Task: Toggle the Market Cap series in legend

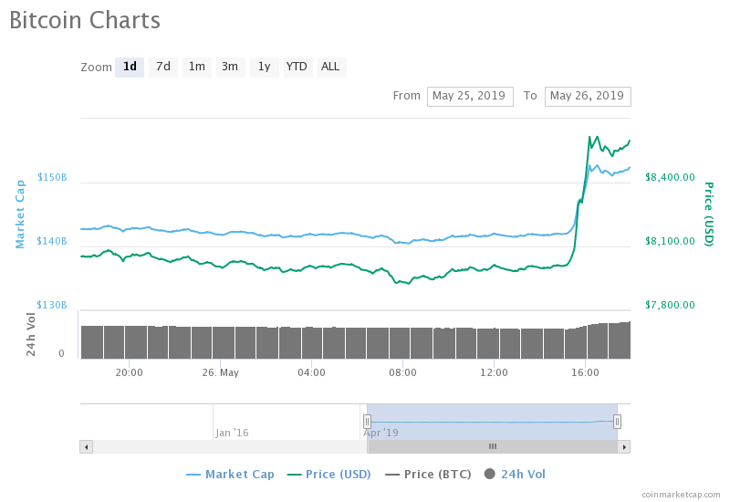Action: tap(230, 475)
